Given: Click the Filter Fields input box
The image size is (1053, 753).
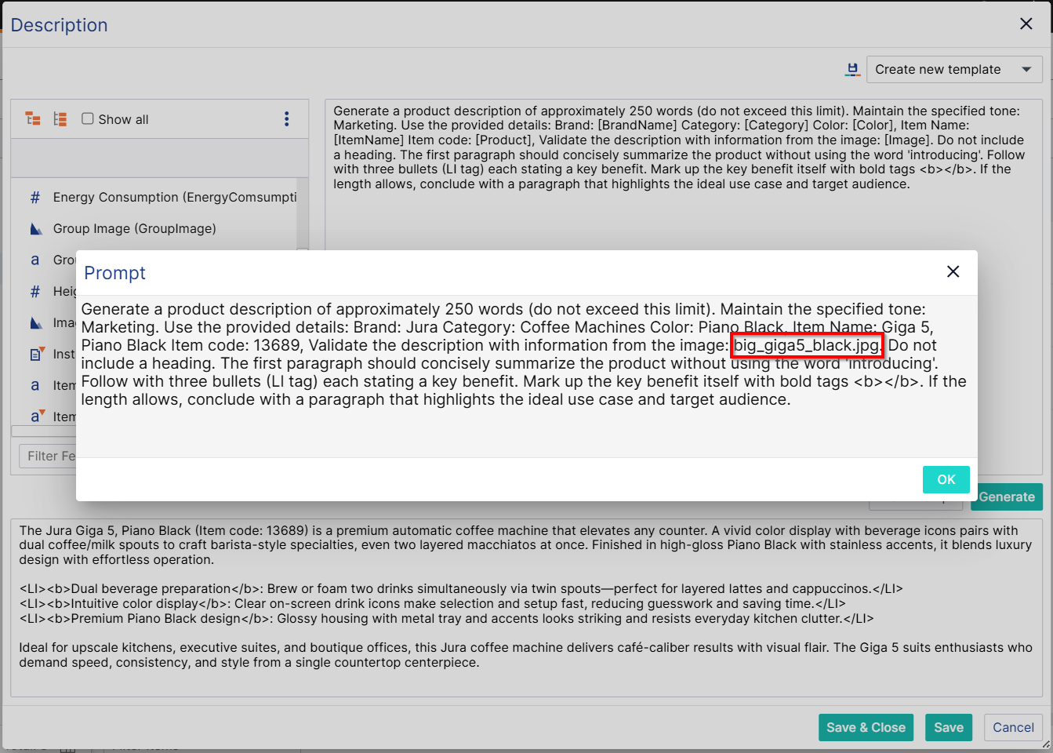Looking at the screenshot, I should click(x=47, y=456).
